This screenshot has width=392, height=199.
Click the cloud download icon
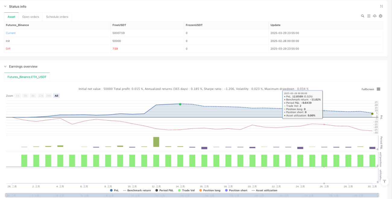(375, 16)
